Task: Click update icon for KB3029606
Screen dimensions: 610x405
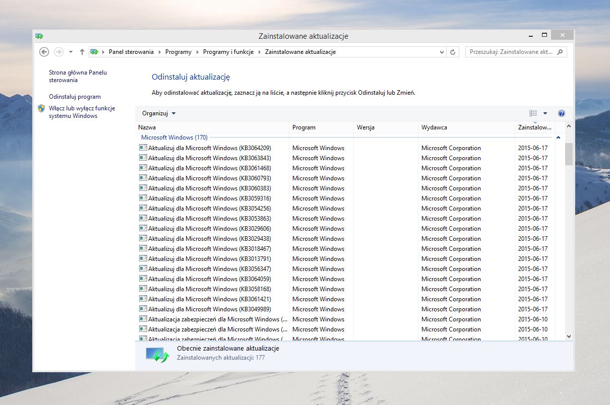Action: tap(143, 228)
